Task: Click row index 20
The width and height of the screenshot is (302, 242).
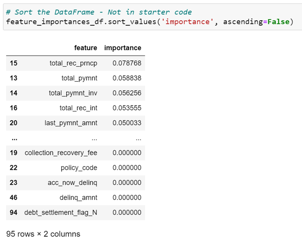Action: point(14,123)
